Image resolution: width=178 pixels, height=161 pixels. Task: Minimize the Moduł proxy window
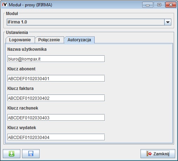(x=148, y=5)
